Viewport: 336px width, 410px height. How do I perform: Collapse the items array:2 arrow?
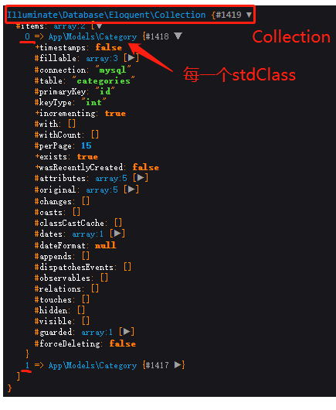point(99,26)
